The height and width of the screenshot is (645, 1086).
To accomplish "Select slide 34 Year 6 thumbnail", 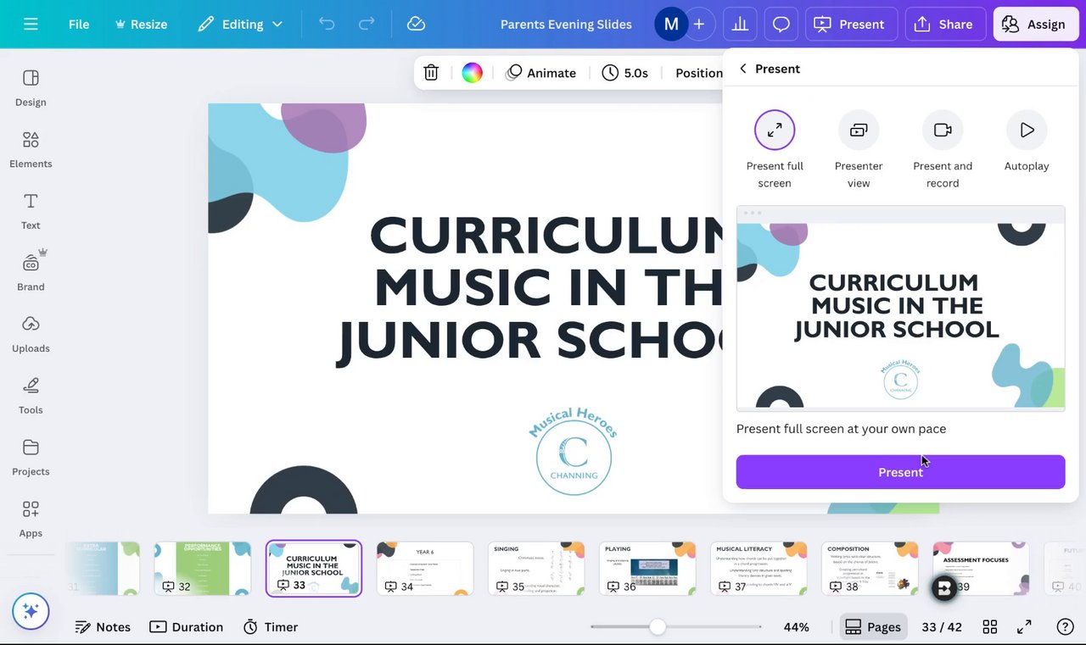I will point(425,569).
